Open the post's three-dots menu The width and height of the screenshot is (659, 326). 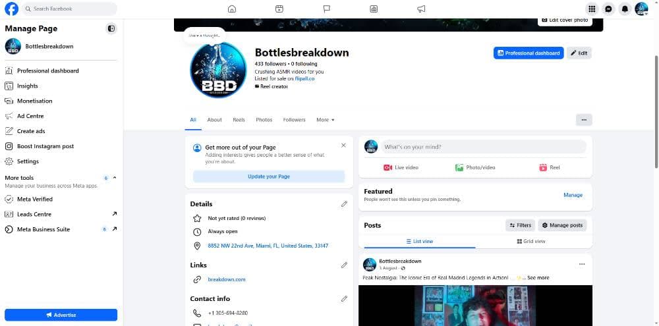[x=582, y=264]
